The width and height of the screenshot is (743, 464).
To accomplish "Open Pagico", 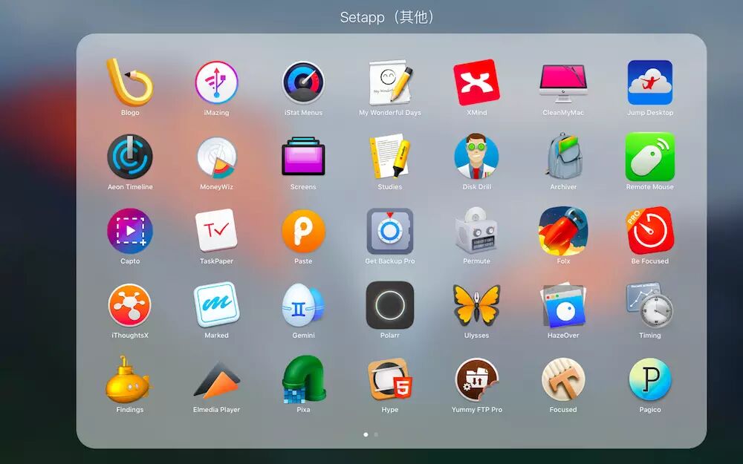I will 650,379.
